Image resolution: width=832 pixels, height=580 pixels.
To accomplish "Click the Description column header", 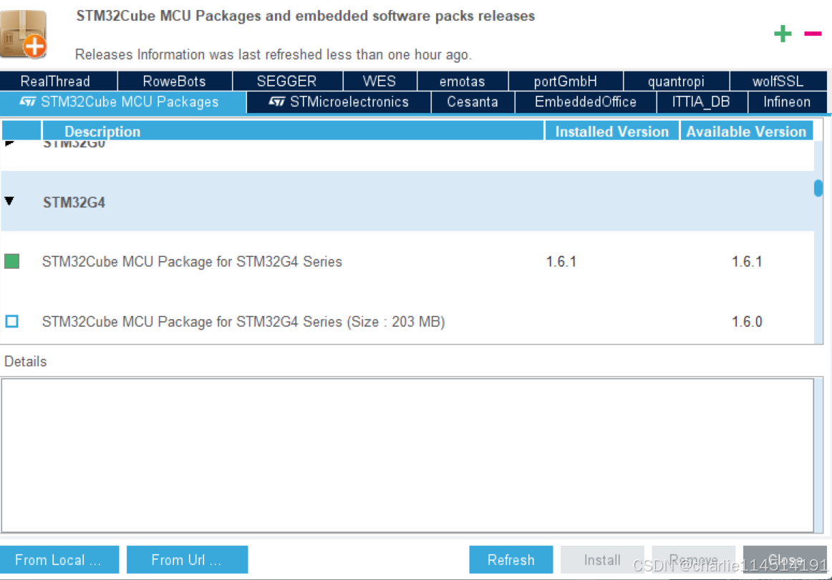I will tap(293, 131).
